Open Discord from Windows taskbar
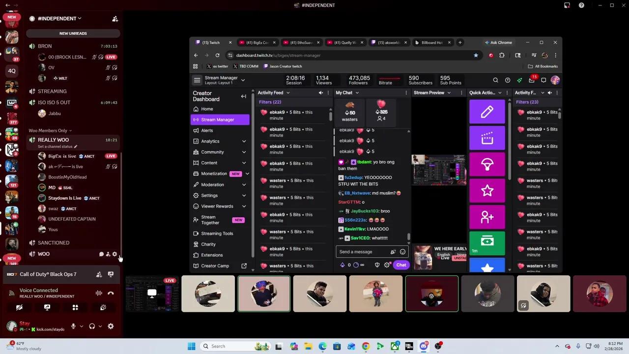Image resolution: width=629 pixels, height=354 pixels. click(424, 346)
